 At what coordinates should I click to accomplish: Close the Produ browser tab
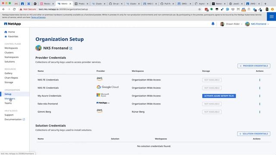tap(87, 4)
